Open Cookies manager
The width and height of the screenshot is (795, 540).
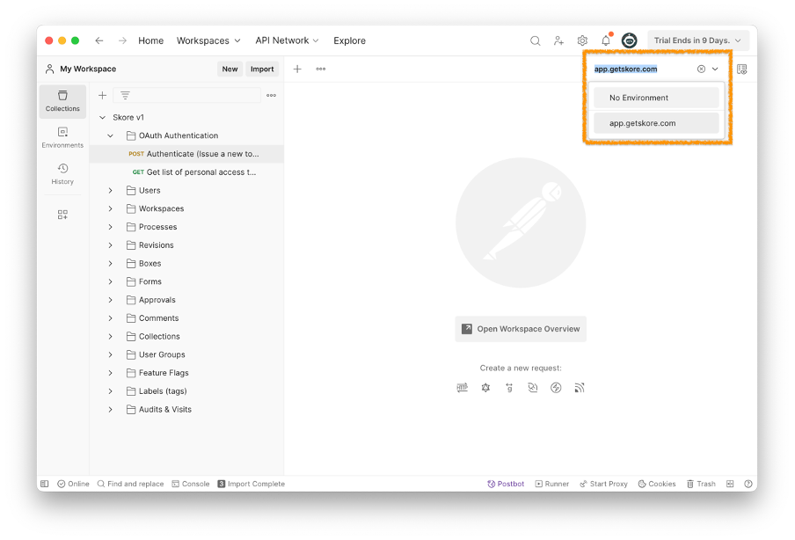click(657, 484)
